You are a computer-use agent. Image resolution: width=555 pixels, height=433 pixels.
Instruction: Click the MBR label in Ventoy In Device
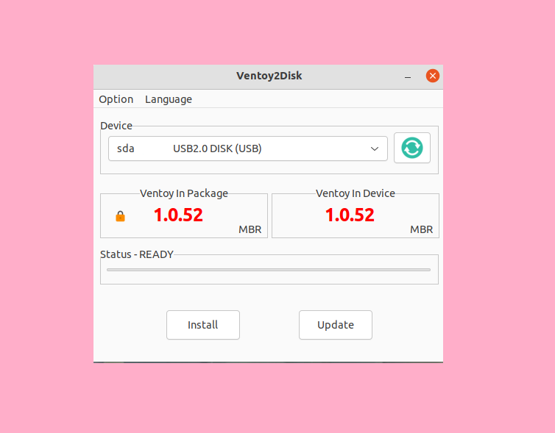422,229
